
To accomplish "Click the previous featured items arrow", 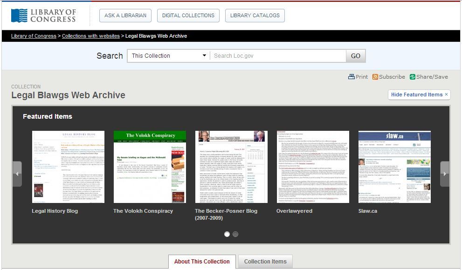I will pos(17,174).
